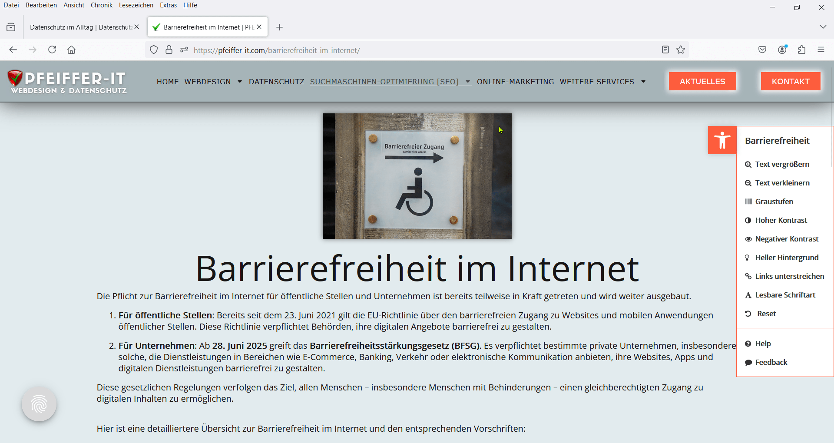Open the Firefox extensions puzzle icon

click(x=802, y=50)
